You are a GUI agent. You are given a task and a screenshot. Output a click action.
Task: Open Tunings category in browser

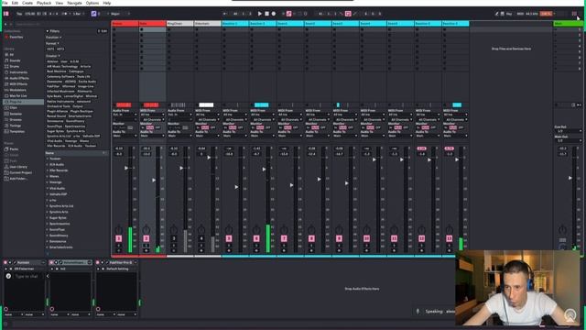[x=15, y=126]
